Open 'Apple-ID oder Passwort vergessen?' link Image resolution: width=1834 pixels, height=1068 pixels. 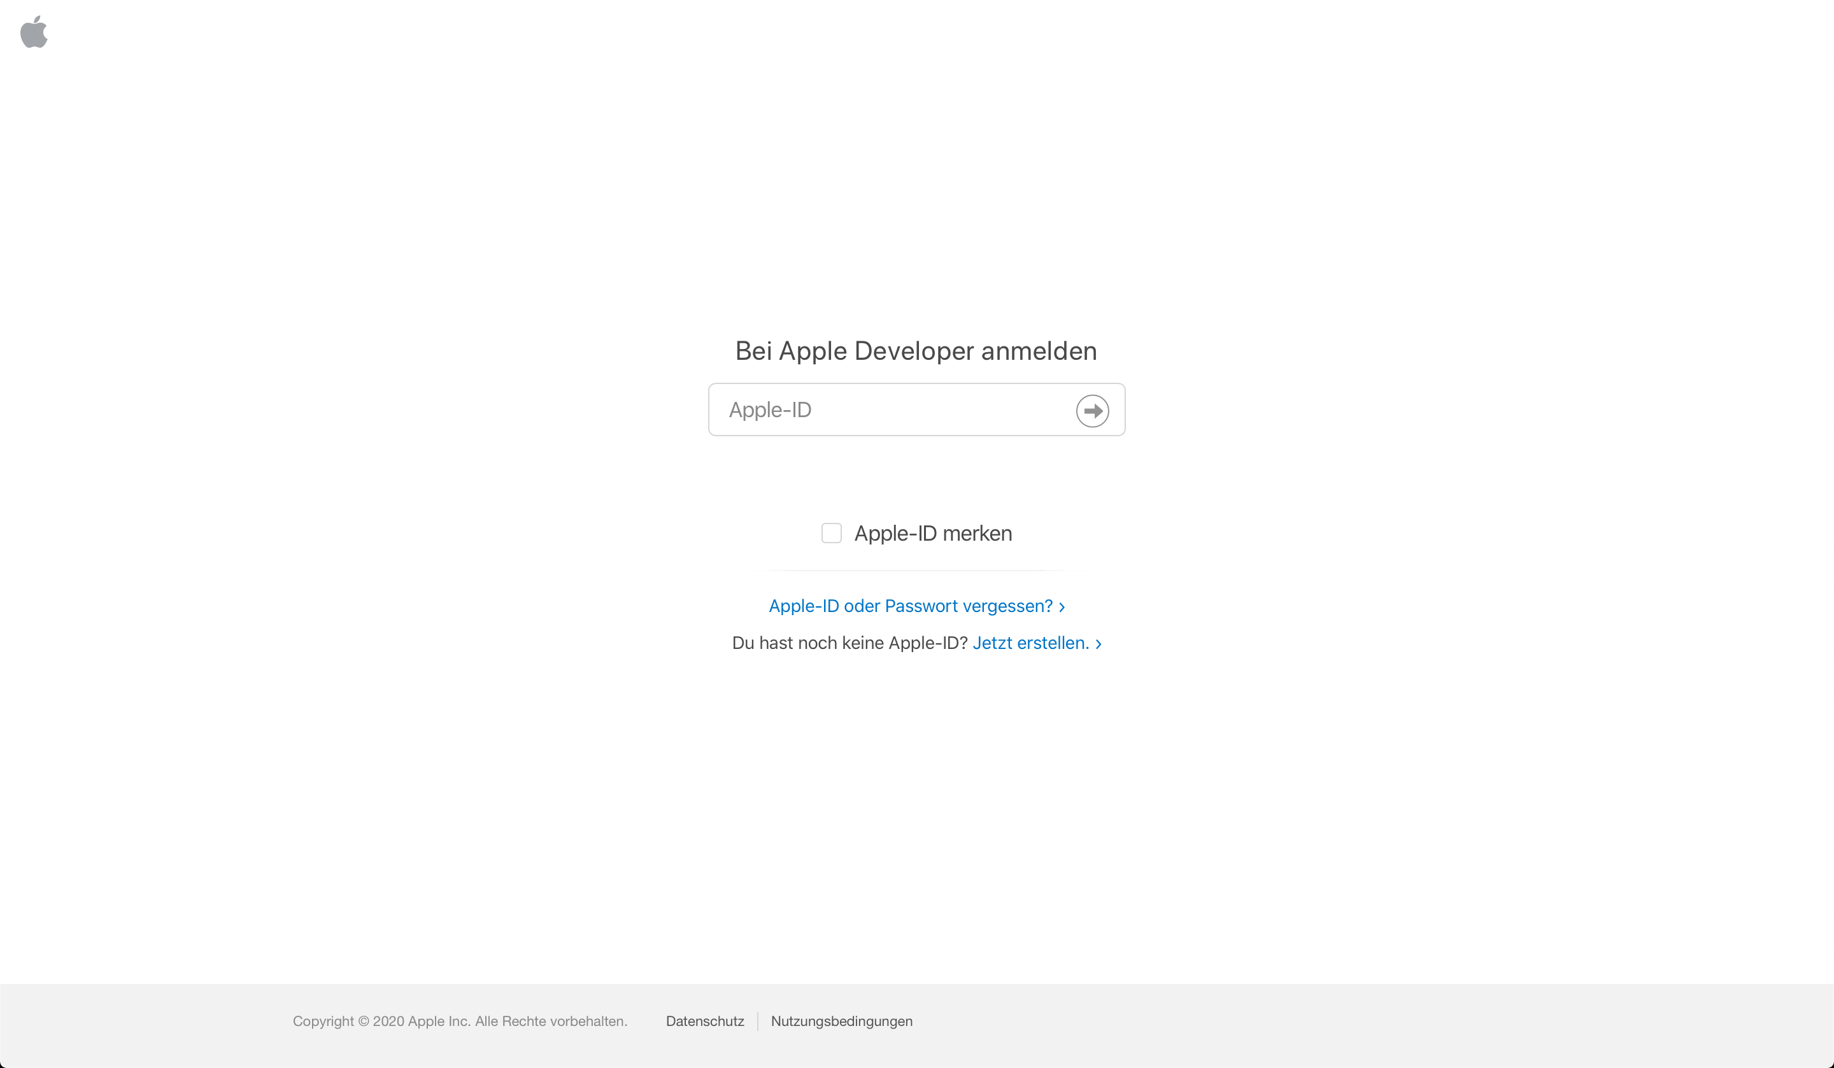(x=917, y=606)
